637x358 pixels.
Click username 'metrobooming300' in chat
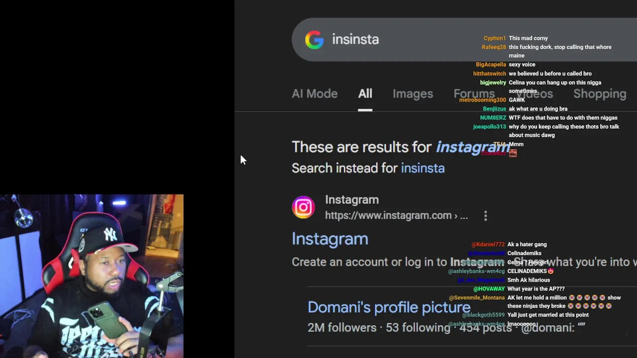(x=483, y=100)
